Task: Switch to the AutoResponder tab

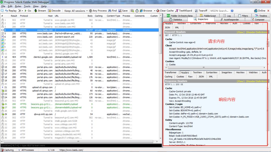Action: point(230,20)
